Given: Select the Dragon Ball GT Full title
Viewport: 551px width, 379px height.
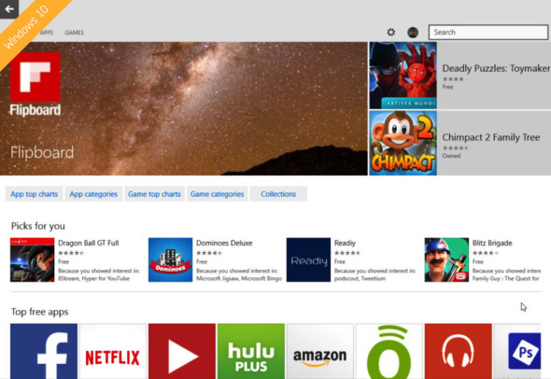Looking at the screenshot, I should click(x=88, y=243).
